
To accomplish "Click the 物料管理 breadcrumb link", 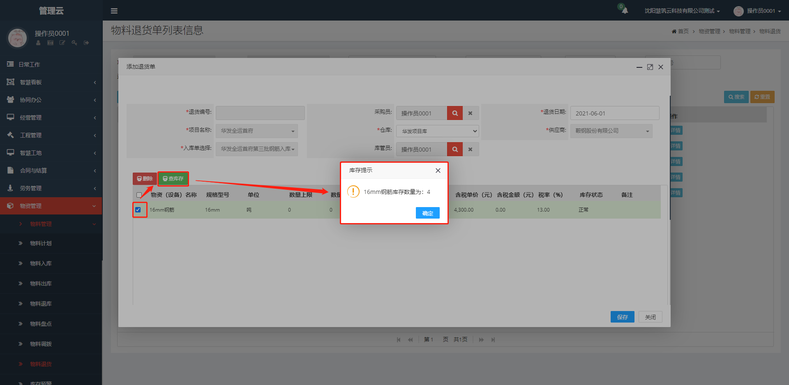I will point(740,31).
